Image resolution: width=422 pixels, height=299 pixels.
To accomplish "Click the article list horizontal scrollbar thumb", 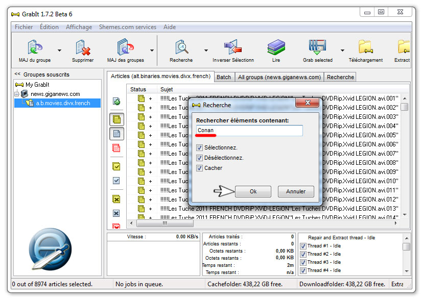I will [165, 223].
